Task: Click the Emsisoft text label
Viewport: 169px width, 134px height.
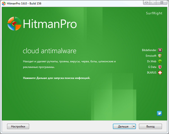Action: point(151,56)
